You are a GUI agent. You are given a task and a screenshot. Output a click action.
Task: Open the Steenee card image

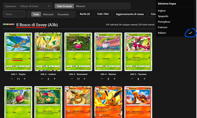[x=108, y=52]
